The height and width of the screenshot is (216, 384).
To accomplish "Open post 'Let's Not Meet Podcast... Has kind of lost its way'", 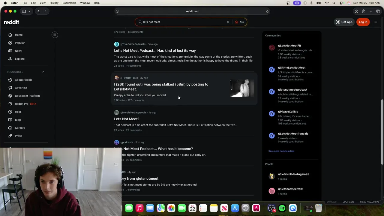I will [x=155, y=50].
